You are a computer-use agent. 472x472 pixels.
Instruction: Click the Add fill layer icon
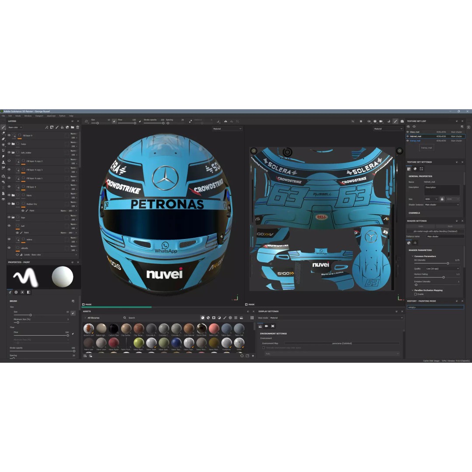coord(62,127)
